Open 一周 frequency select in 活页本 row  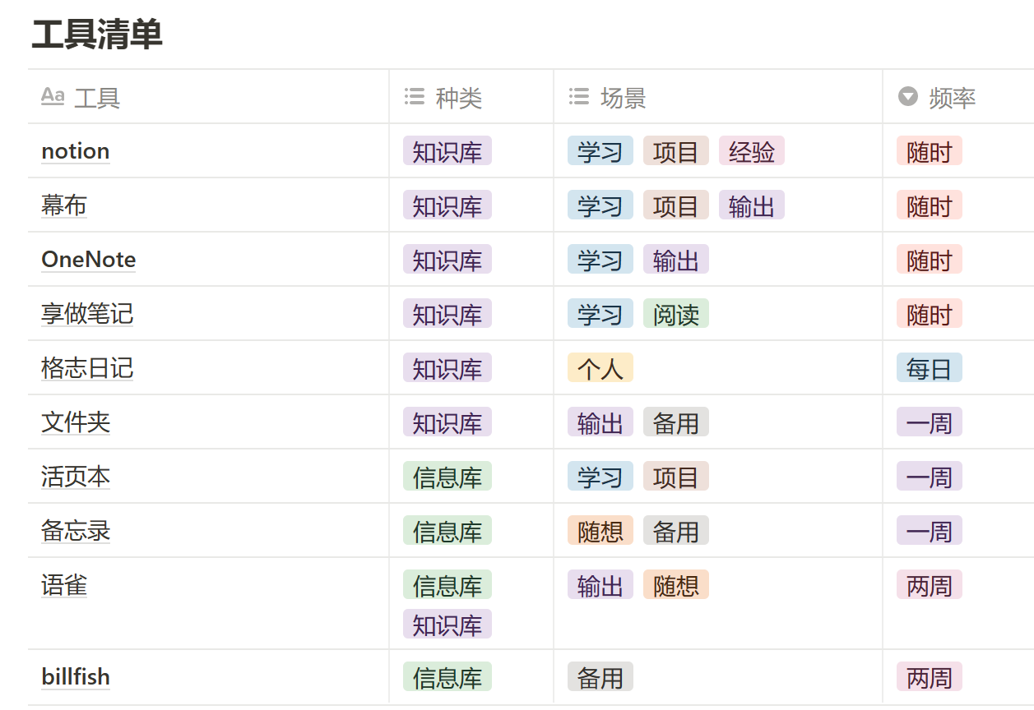[x=930, y=477]
